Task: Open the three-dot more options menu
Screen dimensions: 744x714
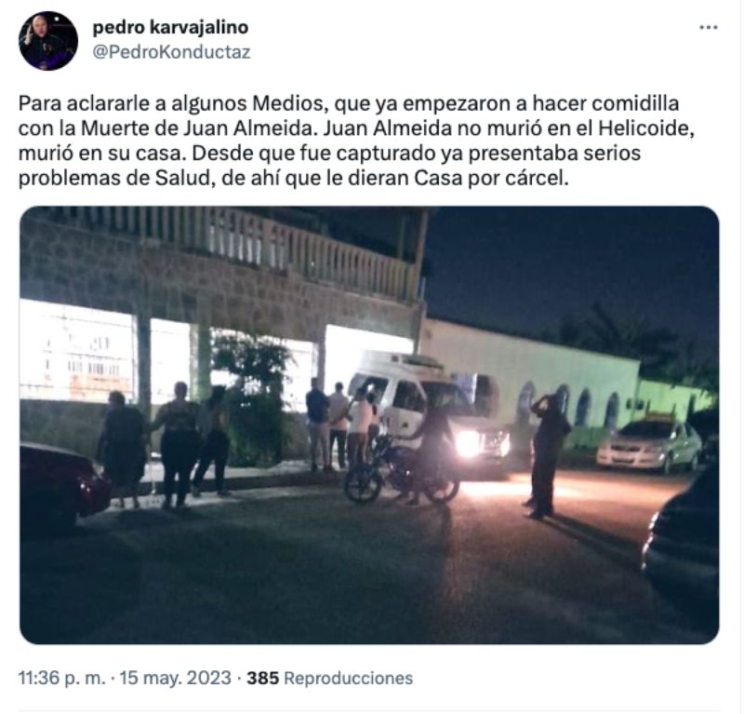Action: (x=708, y=28)
